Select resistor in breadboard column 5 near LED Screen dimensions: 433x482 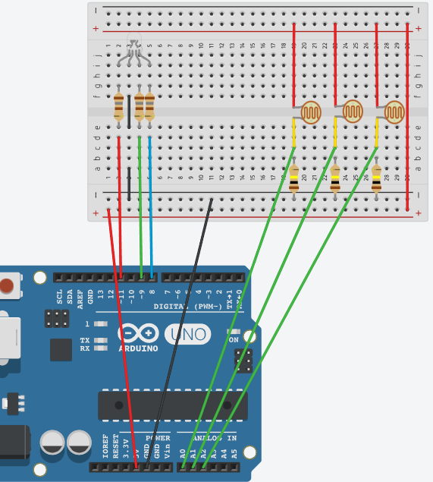(x=150, y=107)
